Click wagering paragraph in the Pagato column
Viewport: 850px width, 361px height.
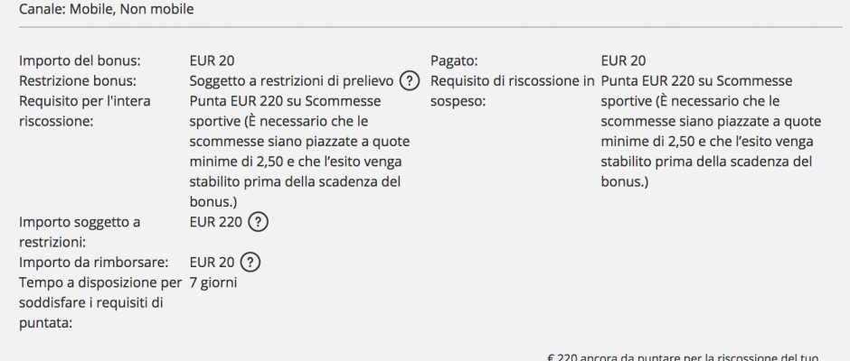(x=712, y=132)
